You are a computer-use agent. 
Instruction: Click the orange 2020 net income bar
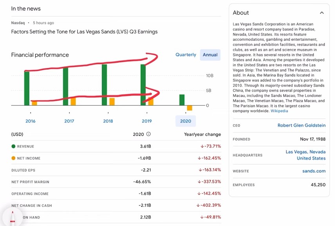point(190,108)
